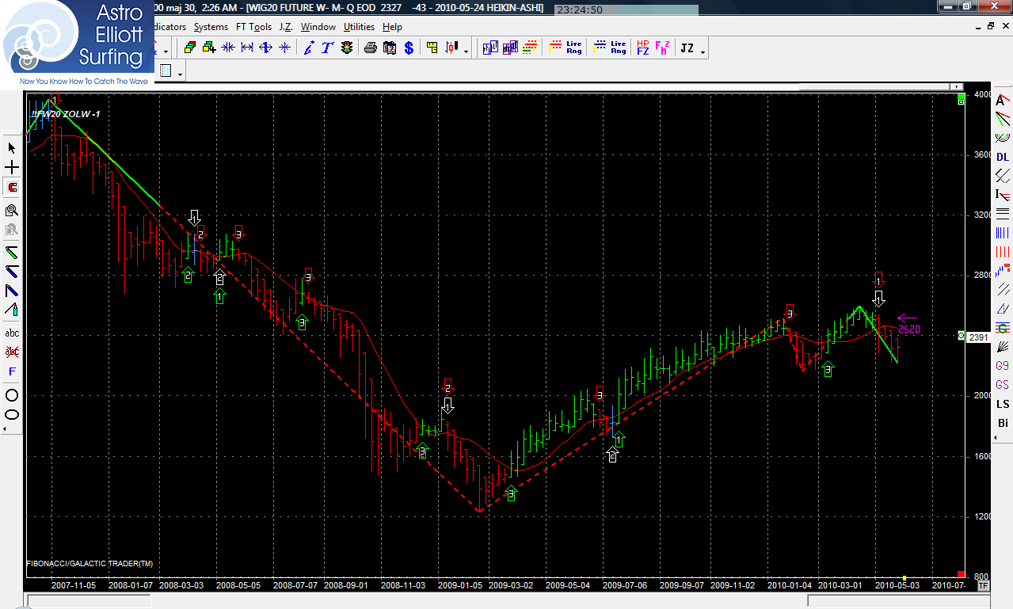Select the abc text annotation tool

12,333
